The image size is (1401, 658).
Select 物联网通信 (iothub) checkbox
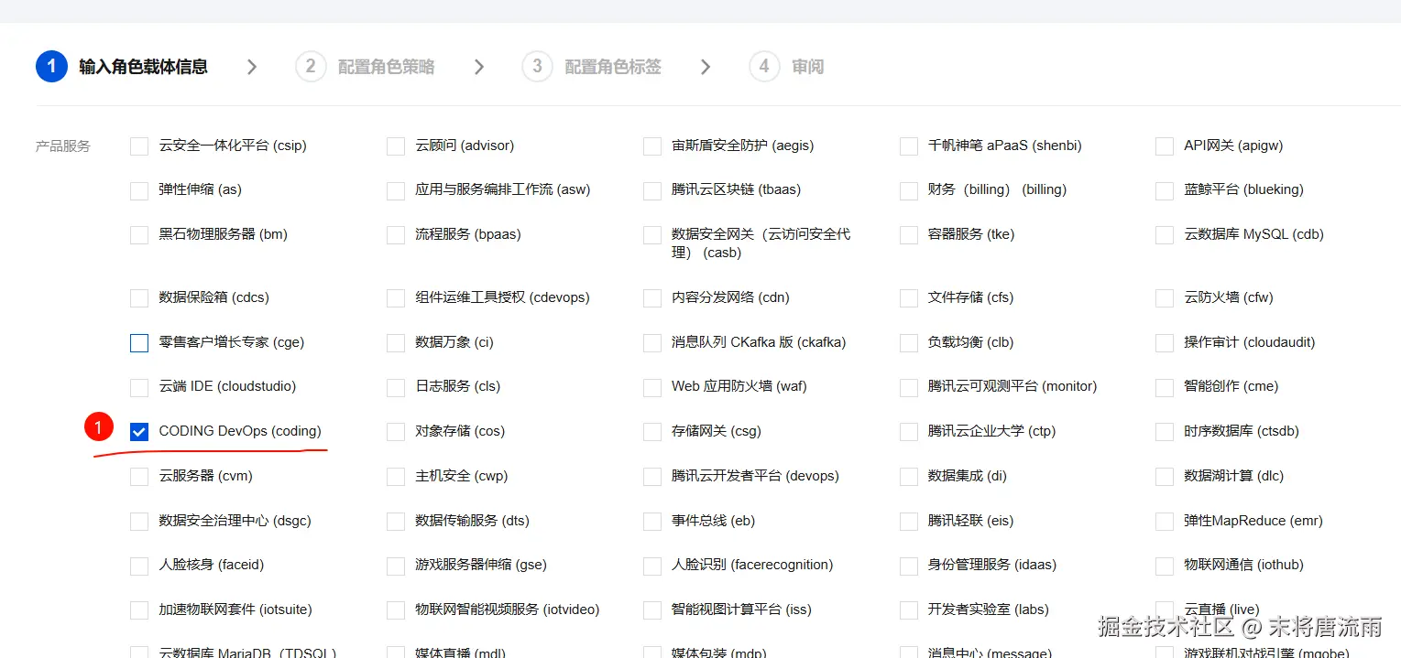[1165, 566]
